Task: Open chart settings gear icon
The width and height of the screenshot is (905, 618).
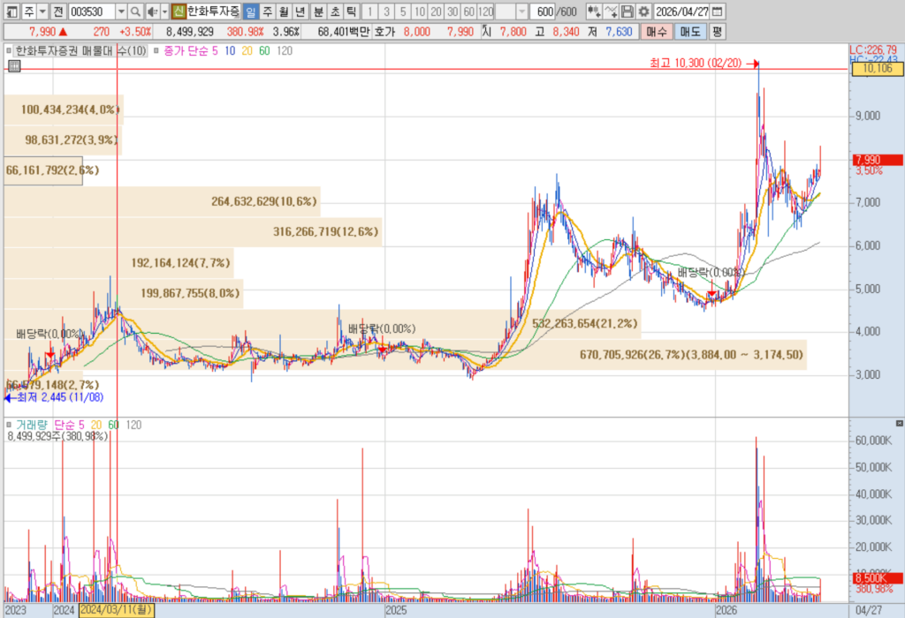Action: point(643,11)
